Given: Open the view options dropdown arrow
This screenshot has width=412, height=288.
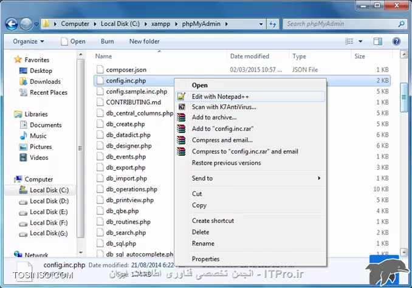Looking at the screenshot, I should coord(360,41).
